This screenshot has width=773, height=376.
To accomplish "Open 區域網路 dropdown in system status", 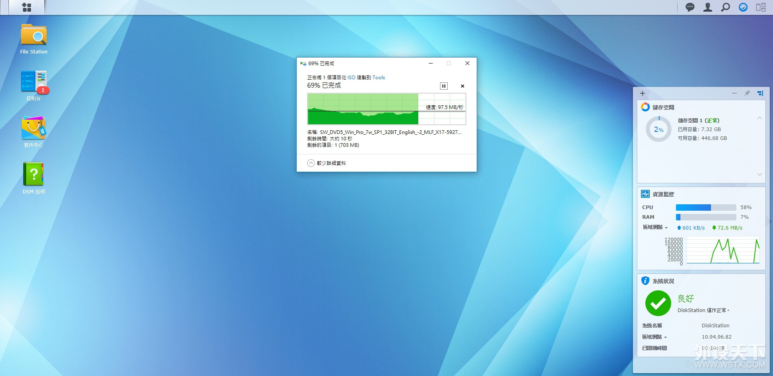I will tap(655, 337).
